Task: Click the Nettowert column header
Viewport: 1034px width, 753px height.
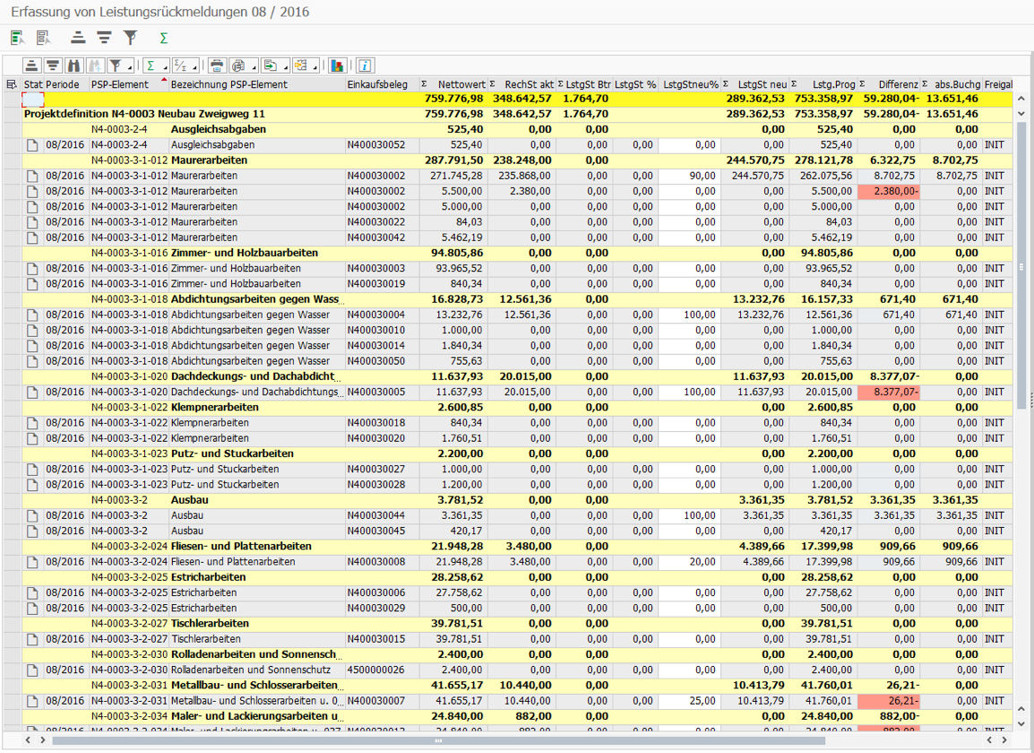Action: click(x=461, y=84)
